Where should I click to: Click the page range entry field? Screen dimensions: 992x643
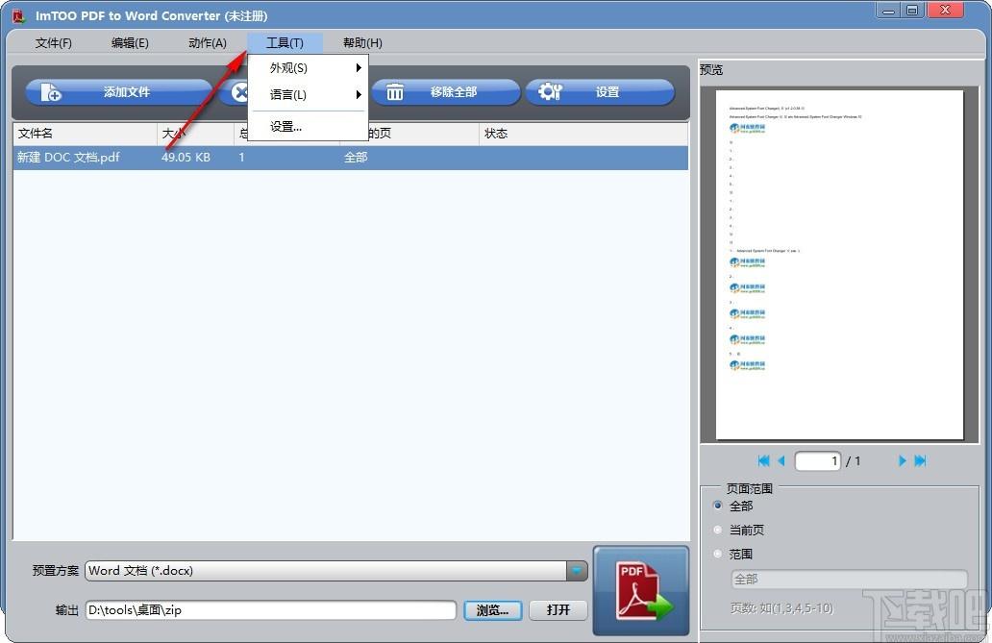(849, 579)
